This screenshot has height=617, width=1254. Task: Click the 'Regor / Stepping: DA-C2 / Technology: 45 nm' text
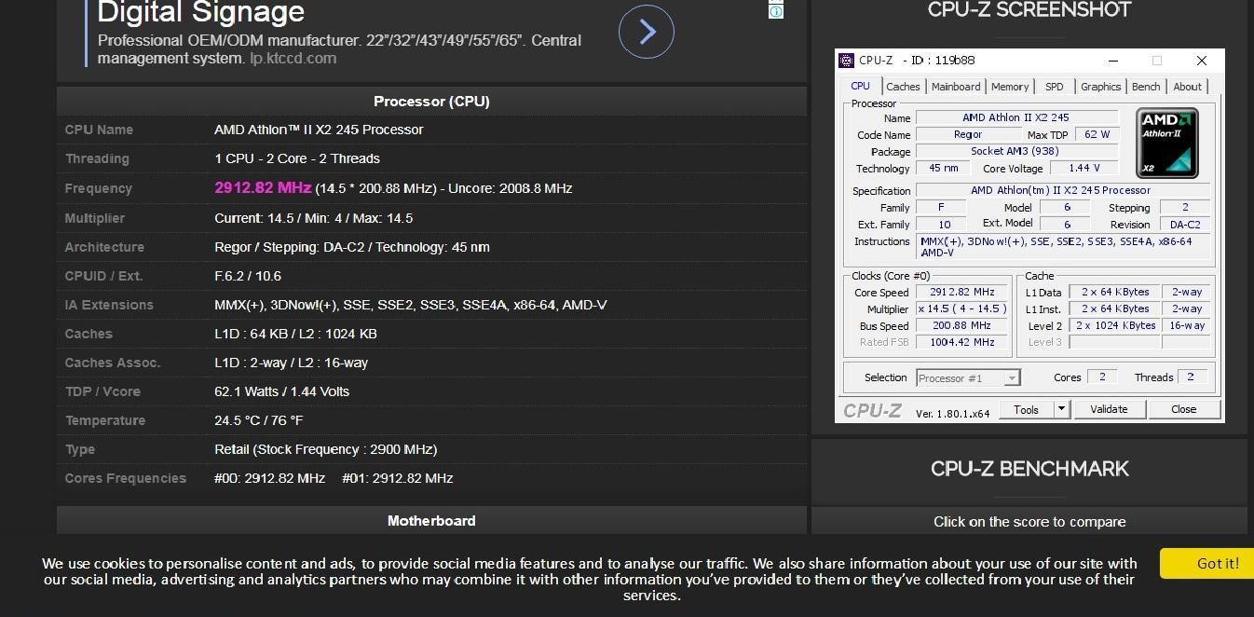point(352,247)
